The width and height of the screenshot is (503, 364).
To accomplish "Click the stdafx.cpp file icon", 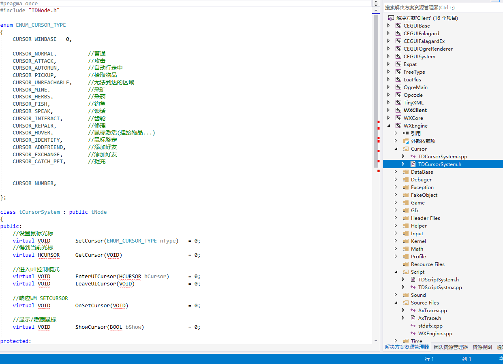I will [413, 326].
